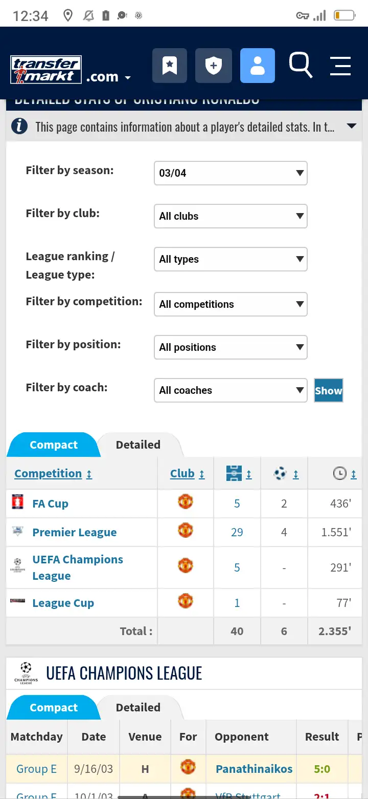Open the hamburger menu

click(x=340, y=66)
